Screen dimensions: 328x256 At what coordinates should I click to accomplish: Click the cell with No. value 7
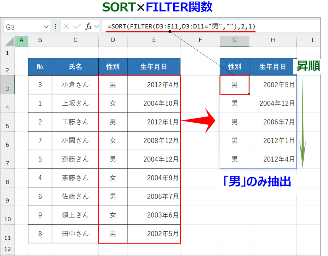pyautogui.click(x=40, y=141)
